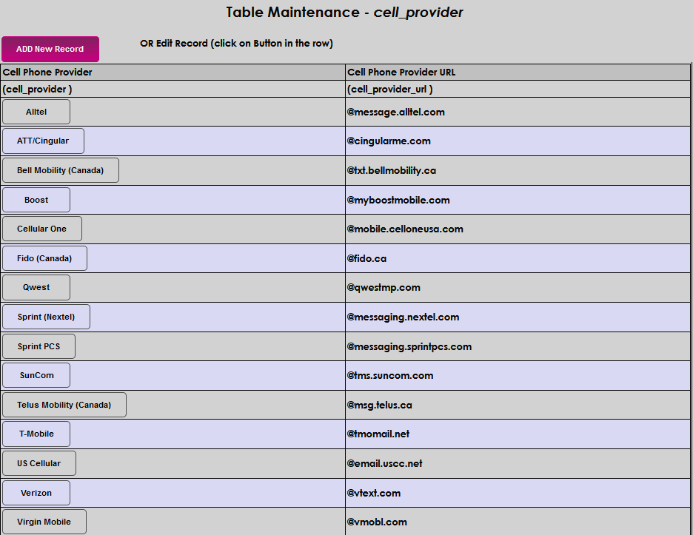
Task: Edit the Qwest provider entry
Action: coord(36,287)
